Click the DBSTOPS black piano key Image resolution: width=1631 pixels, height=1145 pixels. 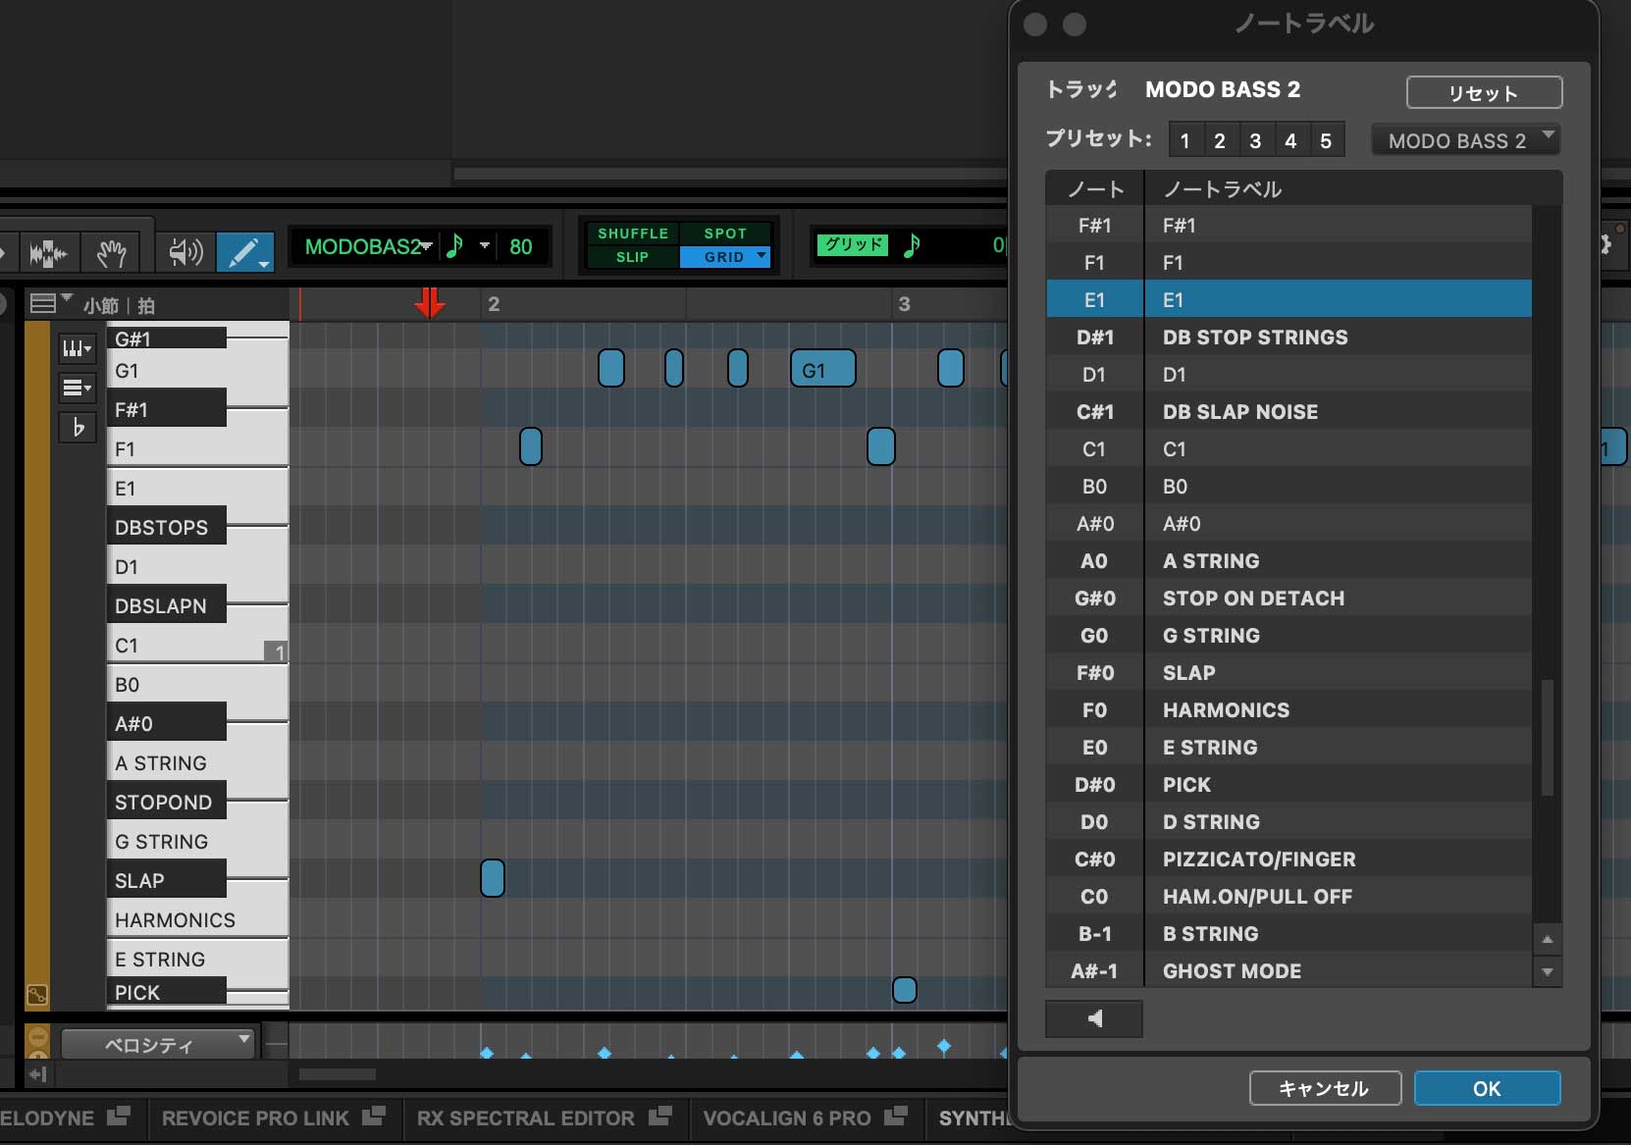tap(166, 527)
